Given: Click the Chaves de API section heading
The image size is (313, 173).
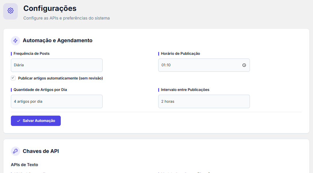Looking at the screenshot, I should (x=41, y=151).
